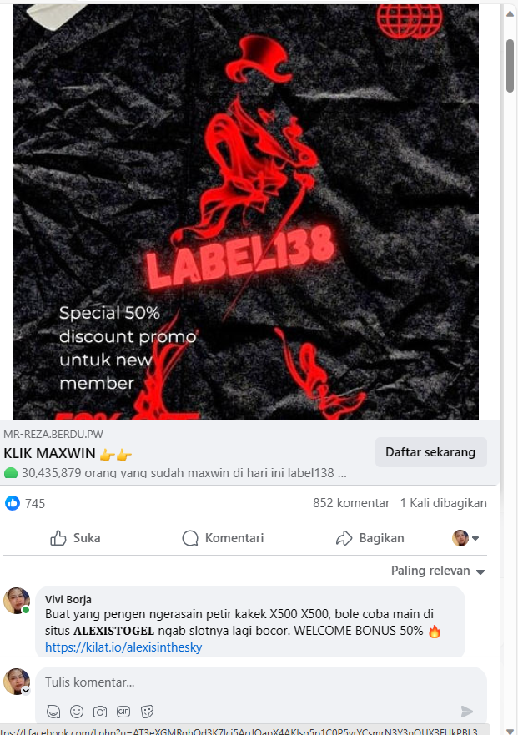Expand the Paling relevan sort dropdown
The height and width of the screenshot is (735, 518).
pos(438,571)
